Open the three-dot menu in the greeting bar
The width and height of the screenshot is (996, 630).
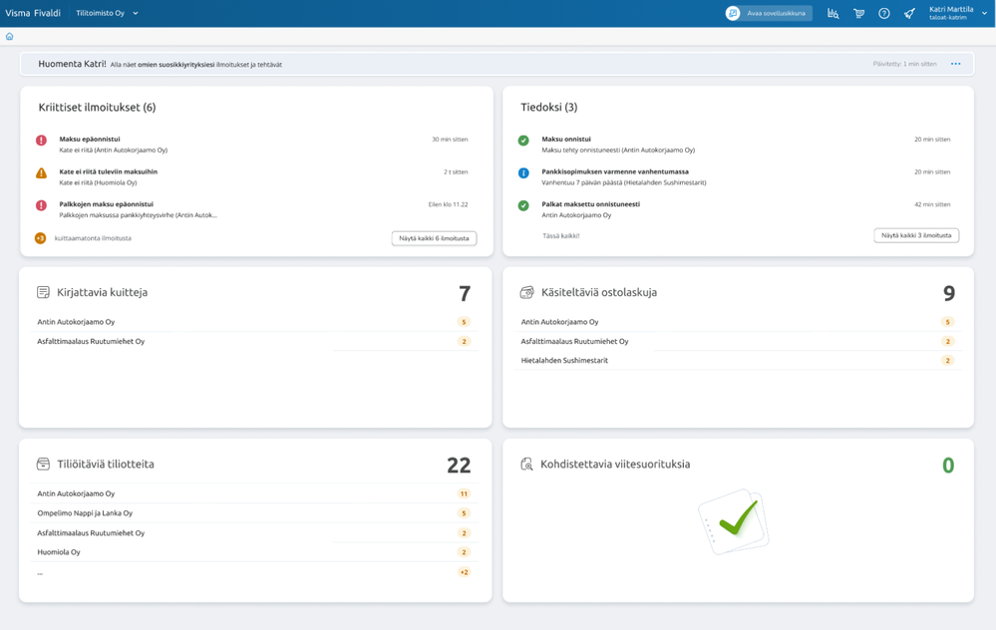click(x=955, y=64)
